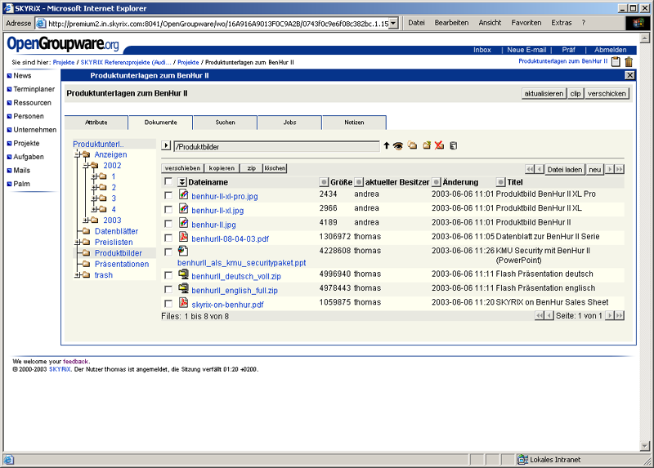The height and width of the screenshot is (468, 654).
Task: Click the notepad icon beside Produktunterlagen link
Action: (x=616, y=62)
